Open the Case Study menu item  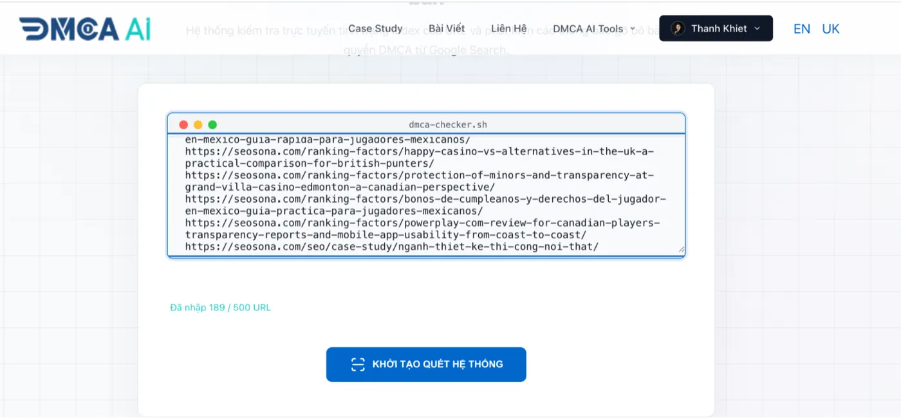click(x=375, y=28)
